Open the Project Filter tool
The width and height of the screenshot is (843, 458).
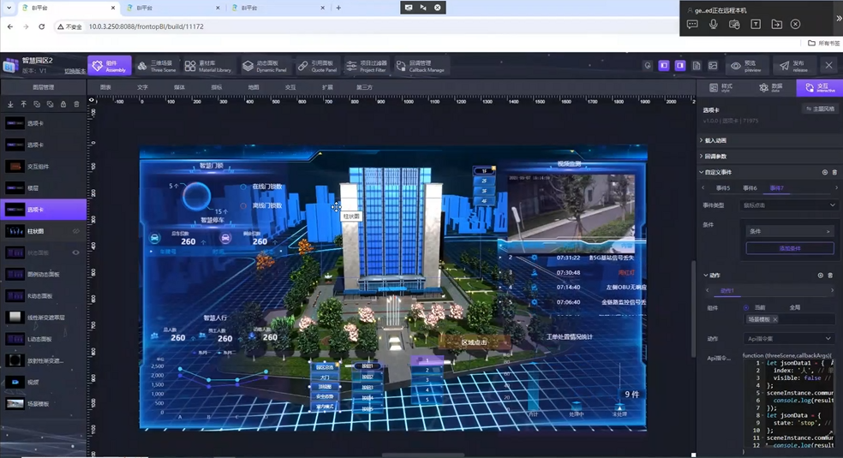(366, 66)
